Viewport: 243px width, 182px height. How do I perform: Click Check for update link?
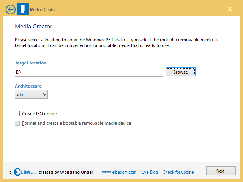[178, 172]
